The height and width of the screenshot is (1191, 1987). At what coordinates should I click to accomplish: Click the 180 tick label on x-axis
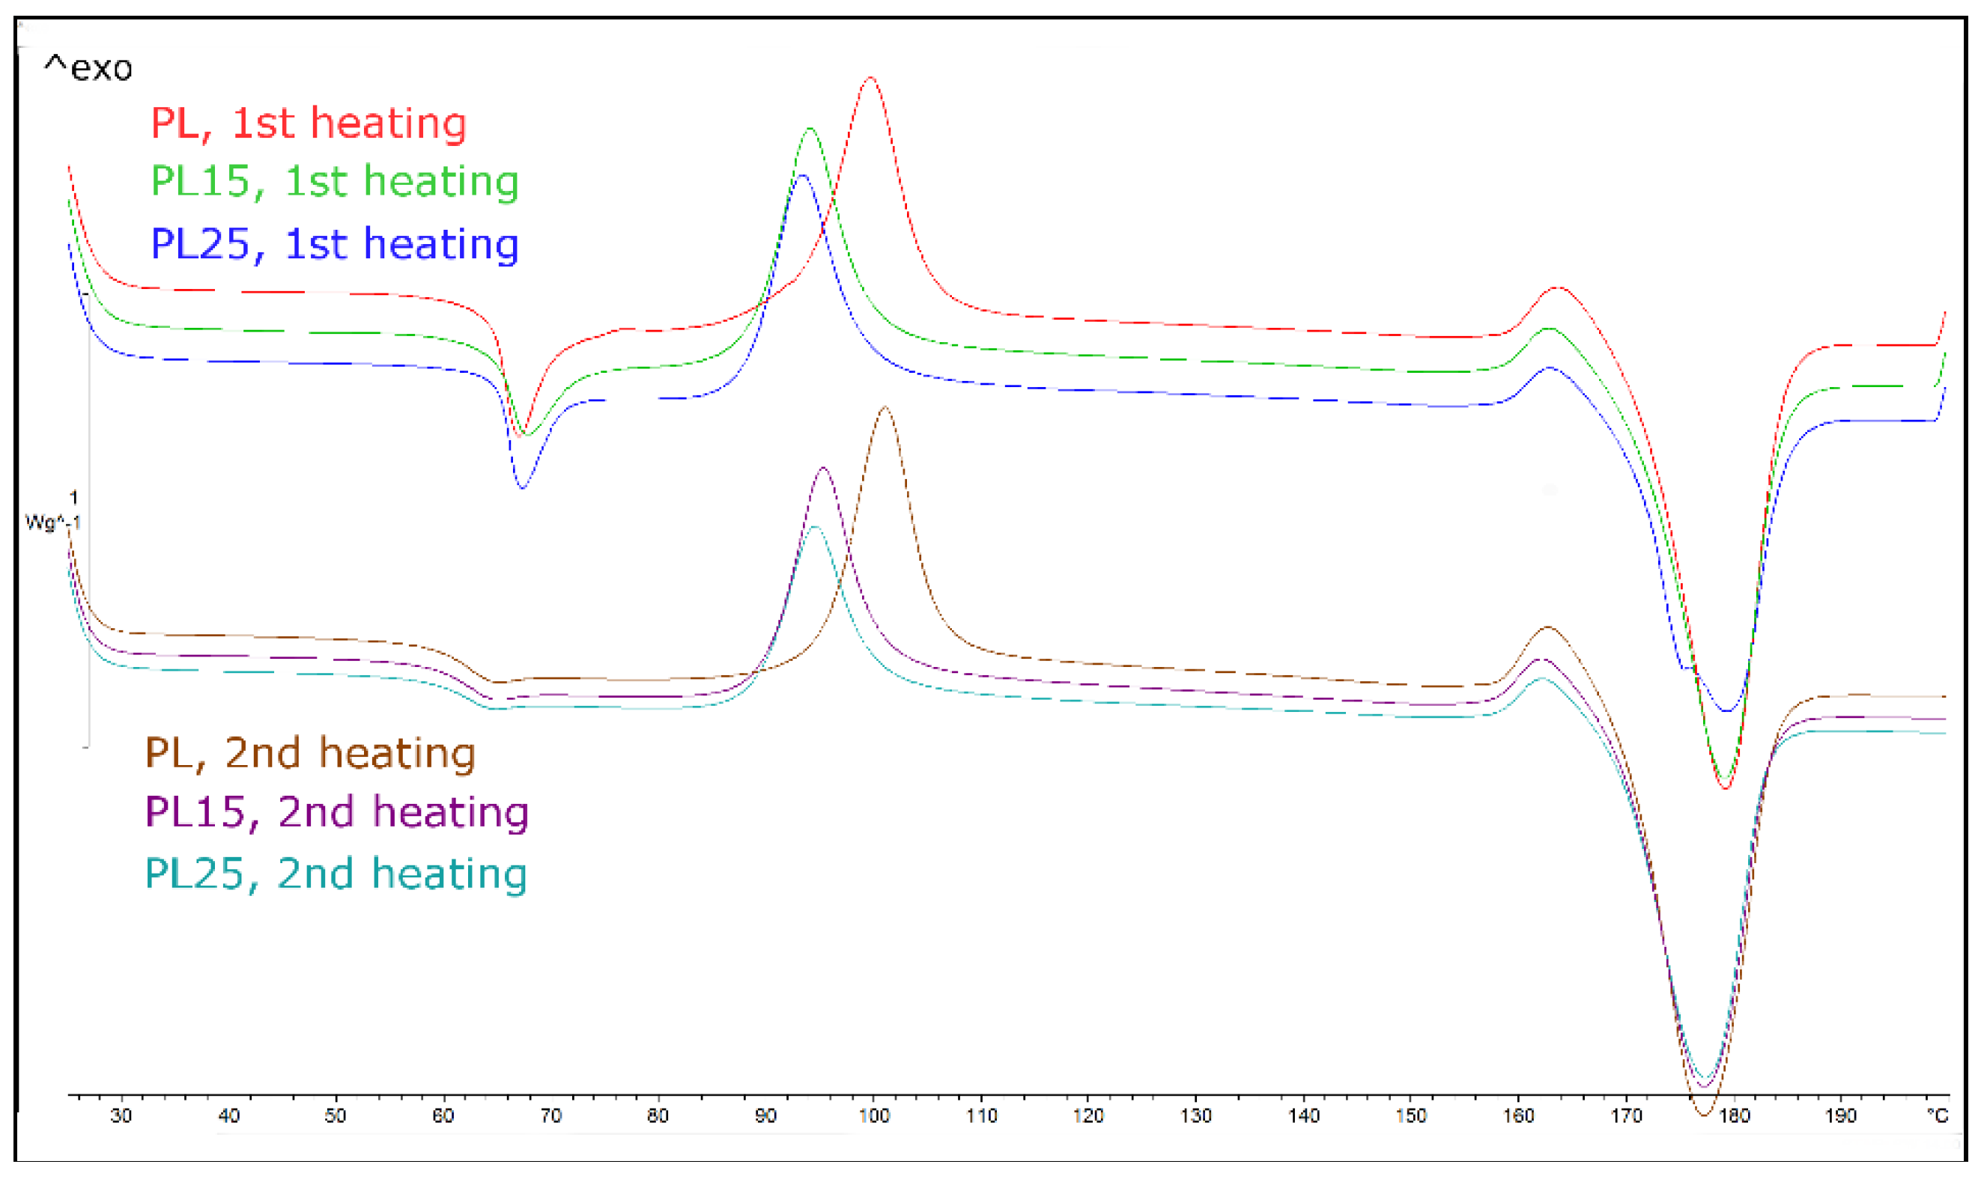1734,1116
